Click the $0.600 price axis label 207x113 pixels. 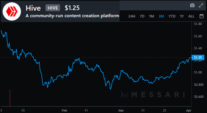(199, 97)
